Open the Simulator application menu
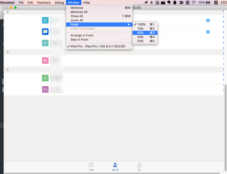Viewport: 227px width, 174px height. pyautogui.click(x=8, y=3)
